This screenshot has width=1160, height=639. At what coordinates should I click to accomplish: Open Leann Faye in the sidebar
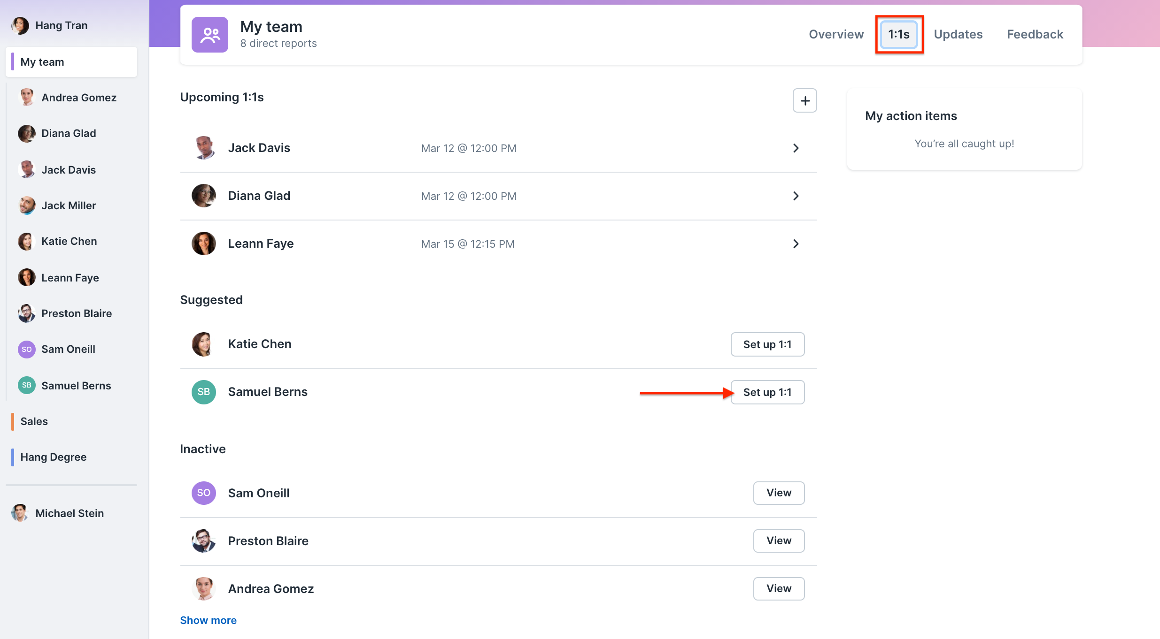point(71,278)
